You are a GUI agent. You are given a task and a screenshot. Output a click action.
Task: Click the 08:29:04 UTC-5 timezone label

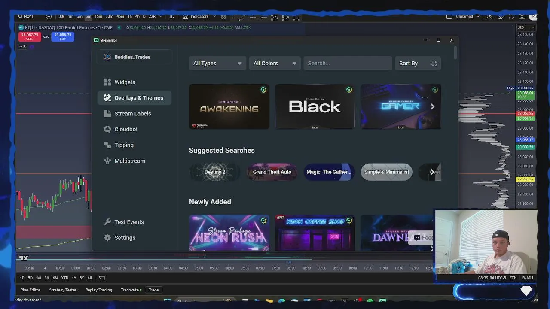[x=492, y=278]
